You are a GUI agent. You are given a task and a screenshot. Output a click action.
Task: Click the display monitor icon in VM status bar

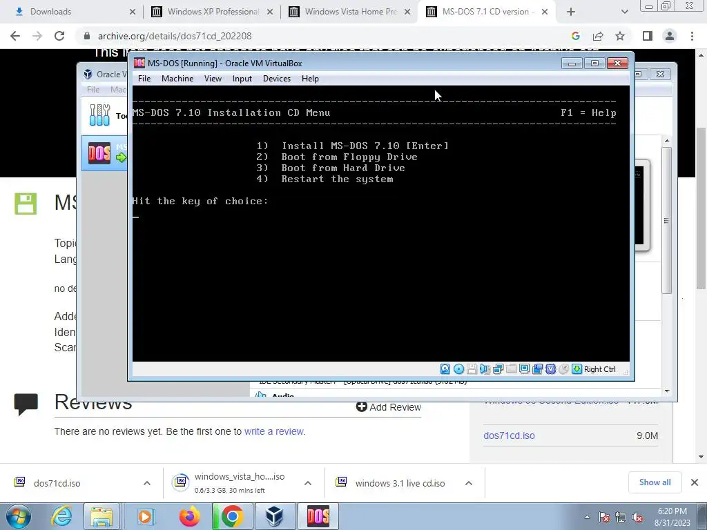coord(524,369)
